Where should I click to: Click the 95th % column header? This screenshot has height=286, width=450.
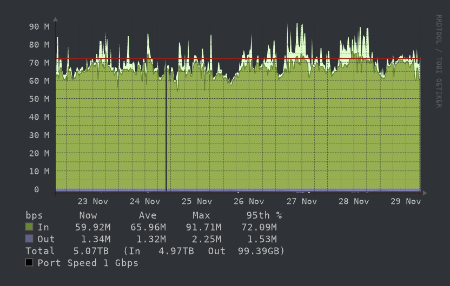264,215
